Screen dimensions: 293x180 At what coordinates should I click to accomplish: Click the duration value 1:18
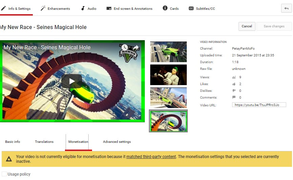(235, 62)
